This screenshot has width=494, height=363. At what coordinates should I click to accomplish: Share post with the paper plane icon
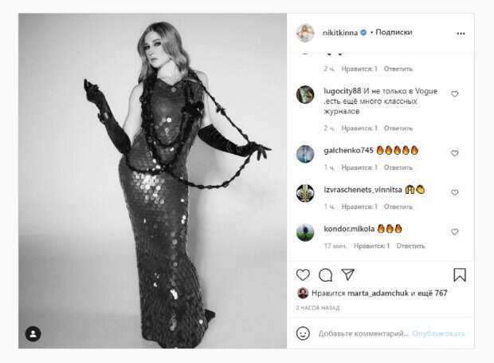click(348, 274)
